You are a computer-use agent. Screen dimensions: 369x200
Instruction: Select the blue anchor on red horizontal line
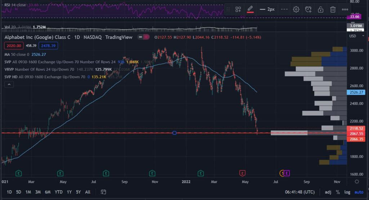pos(174,133)
